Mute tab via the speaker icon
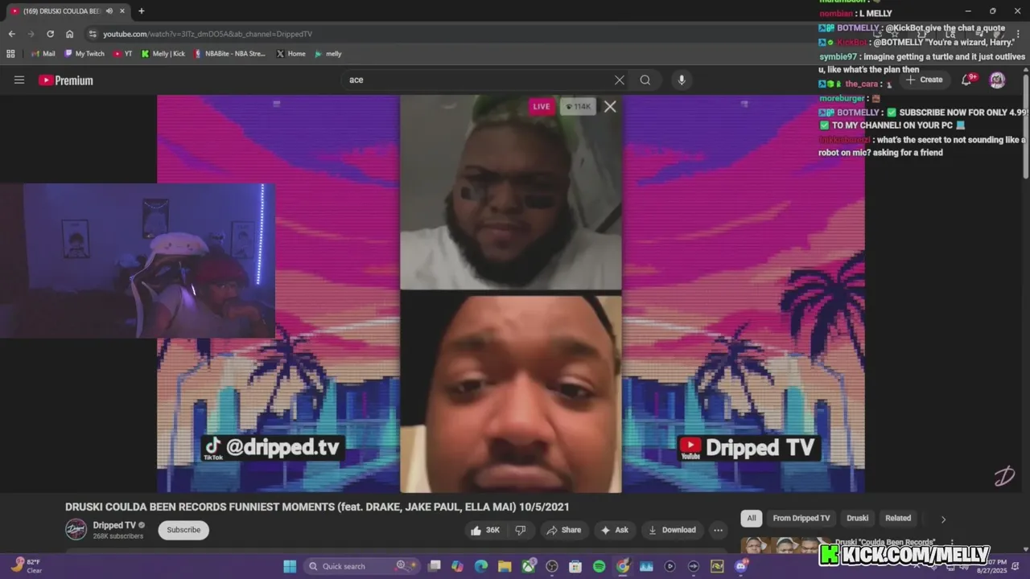Image resolution: width=1030 pixels, height=579 pixels. (109, 11)
